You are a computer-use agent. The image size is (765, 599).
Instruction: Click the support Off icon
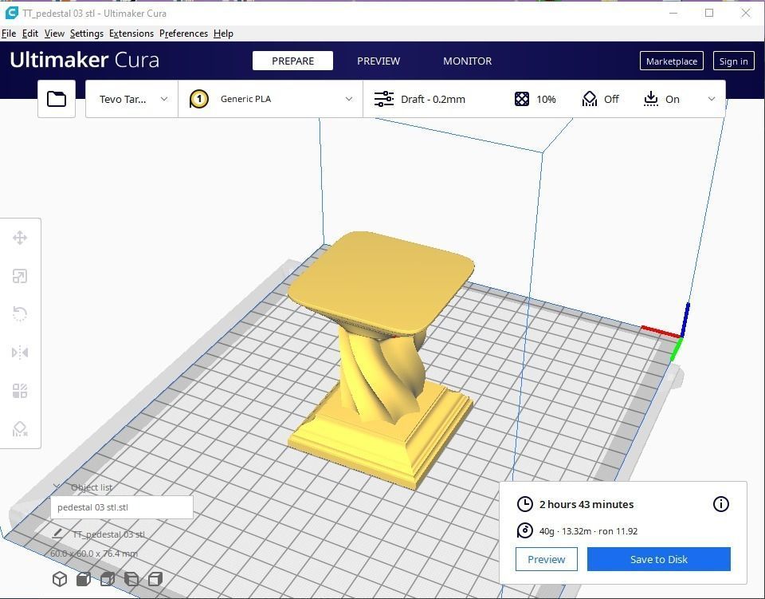coord(590,99)
